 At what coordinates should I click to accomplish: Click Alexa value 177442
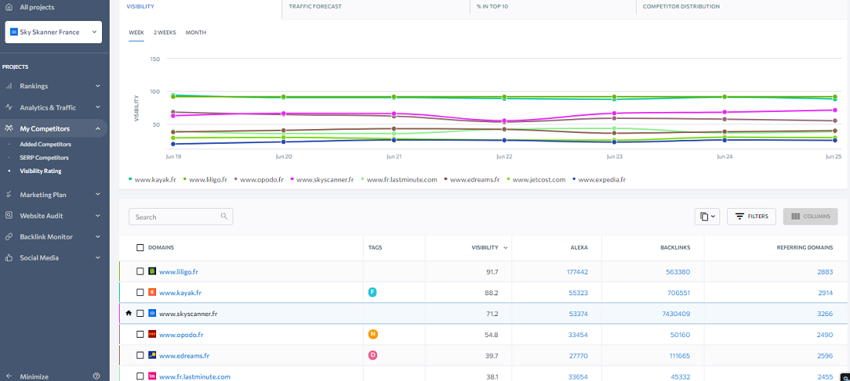point(576,271)
